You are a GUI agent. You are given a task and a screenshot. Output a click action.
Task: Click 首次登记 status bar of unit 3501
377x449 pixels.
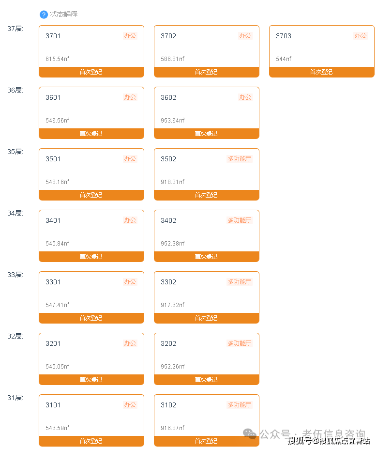91,195
